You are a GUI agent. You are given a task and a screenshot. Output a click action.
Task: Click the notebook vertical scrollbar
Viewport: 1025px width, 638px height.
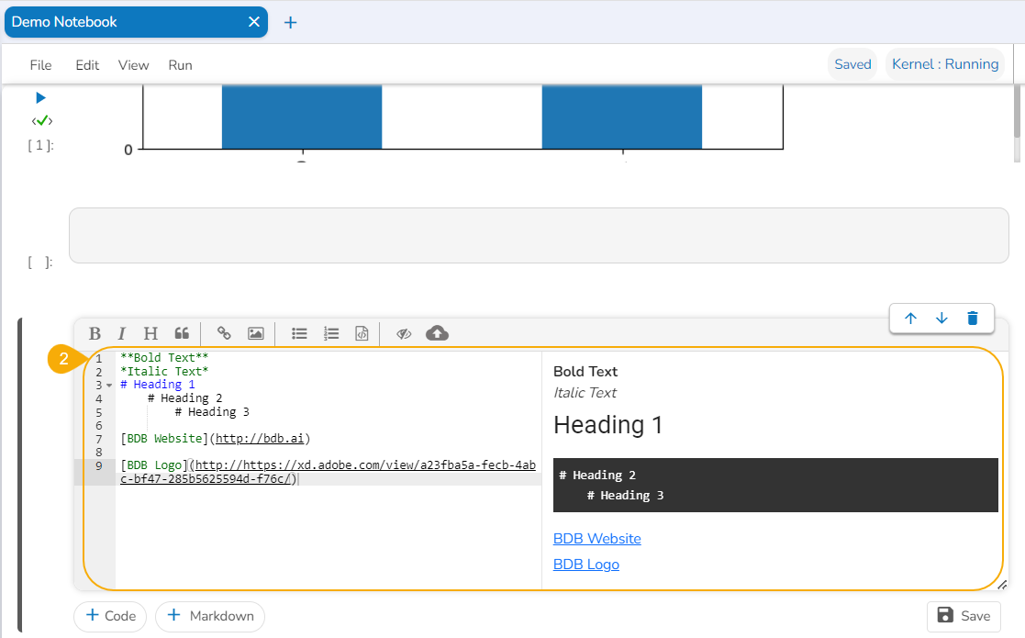(1017, 111)
